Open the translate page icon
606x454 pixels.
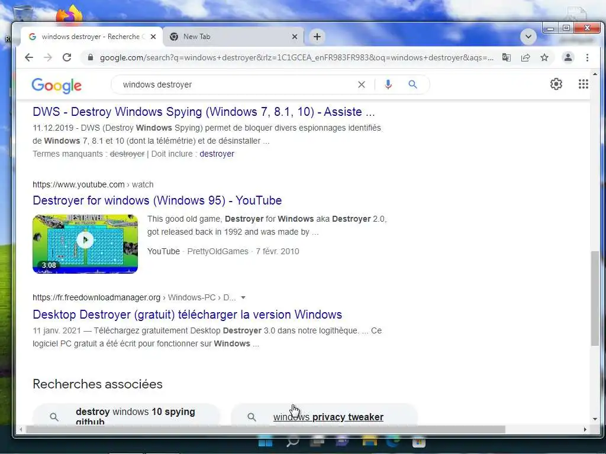pos(507,57)
